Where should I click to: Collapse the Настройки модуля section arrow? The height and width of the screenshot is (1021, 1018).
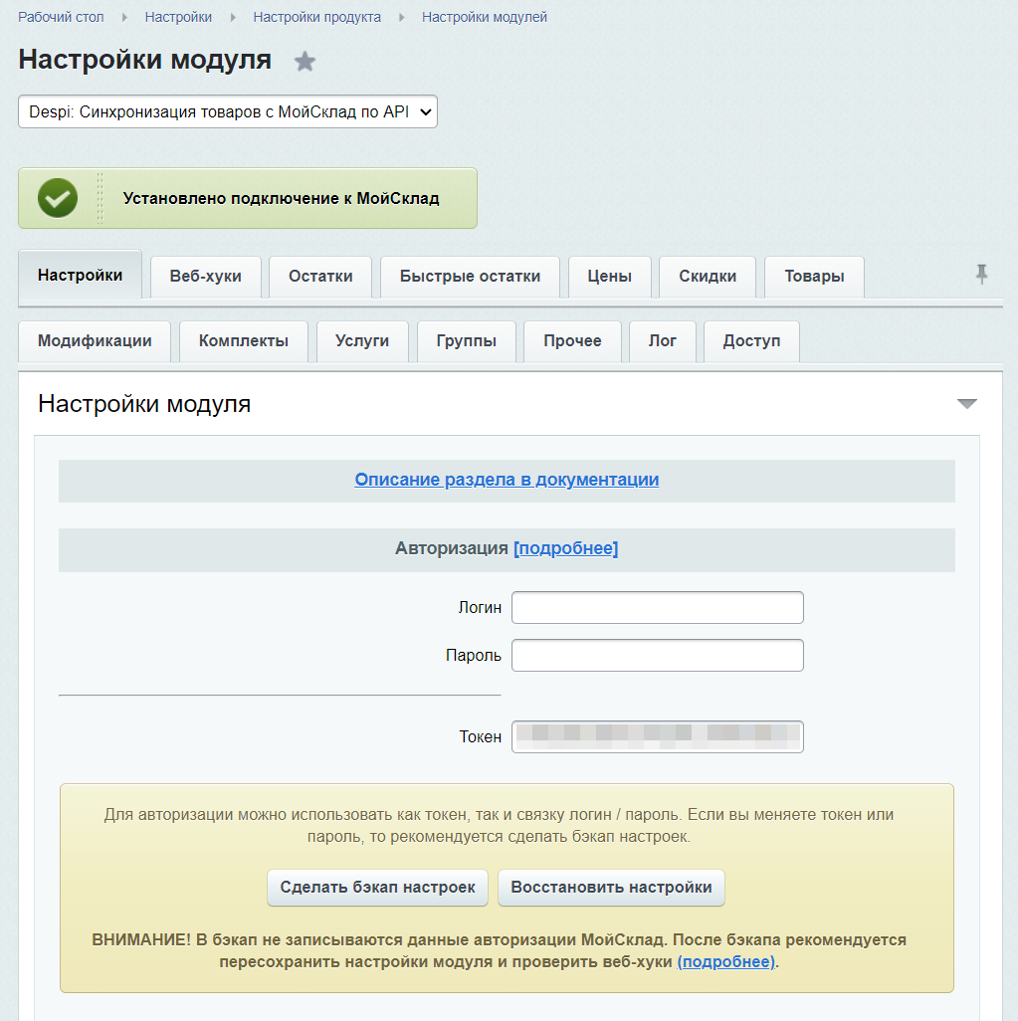[966, 404]
